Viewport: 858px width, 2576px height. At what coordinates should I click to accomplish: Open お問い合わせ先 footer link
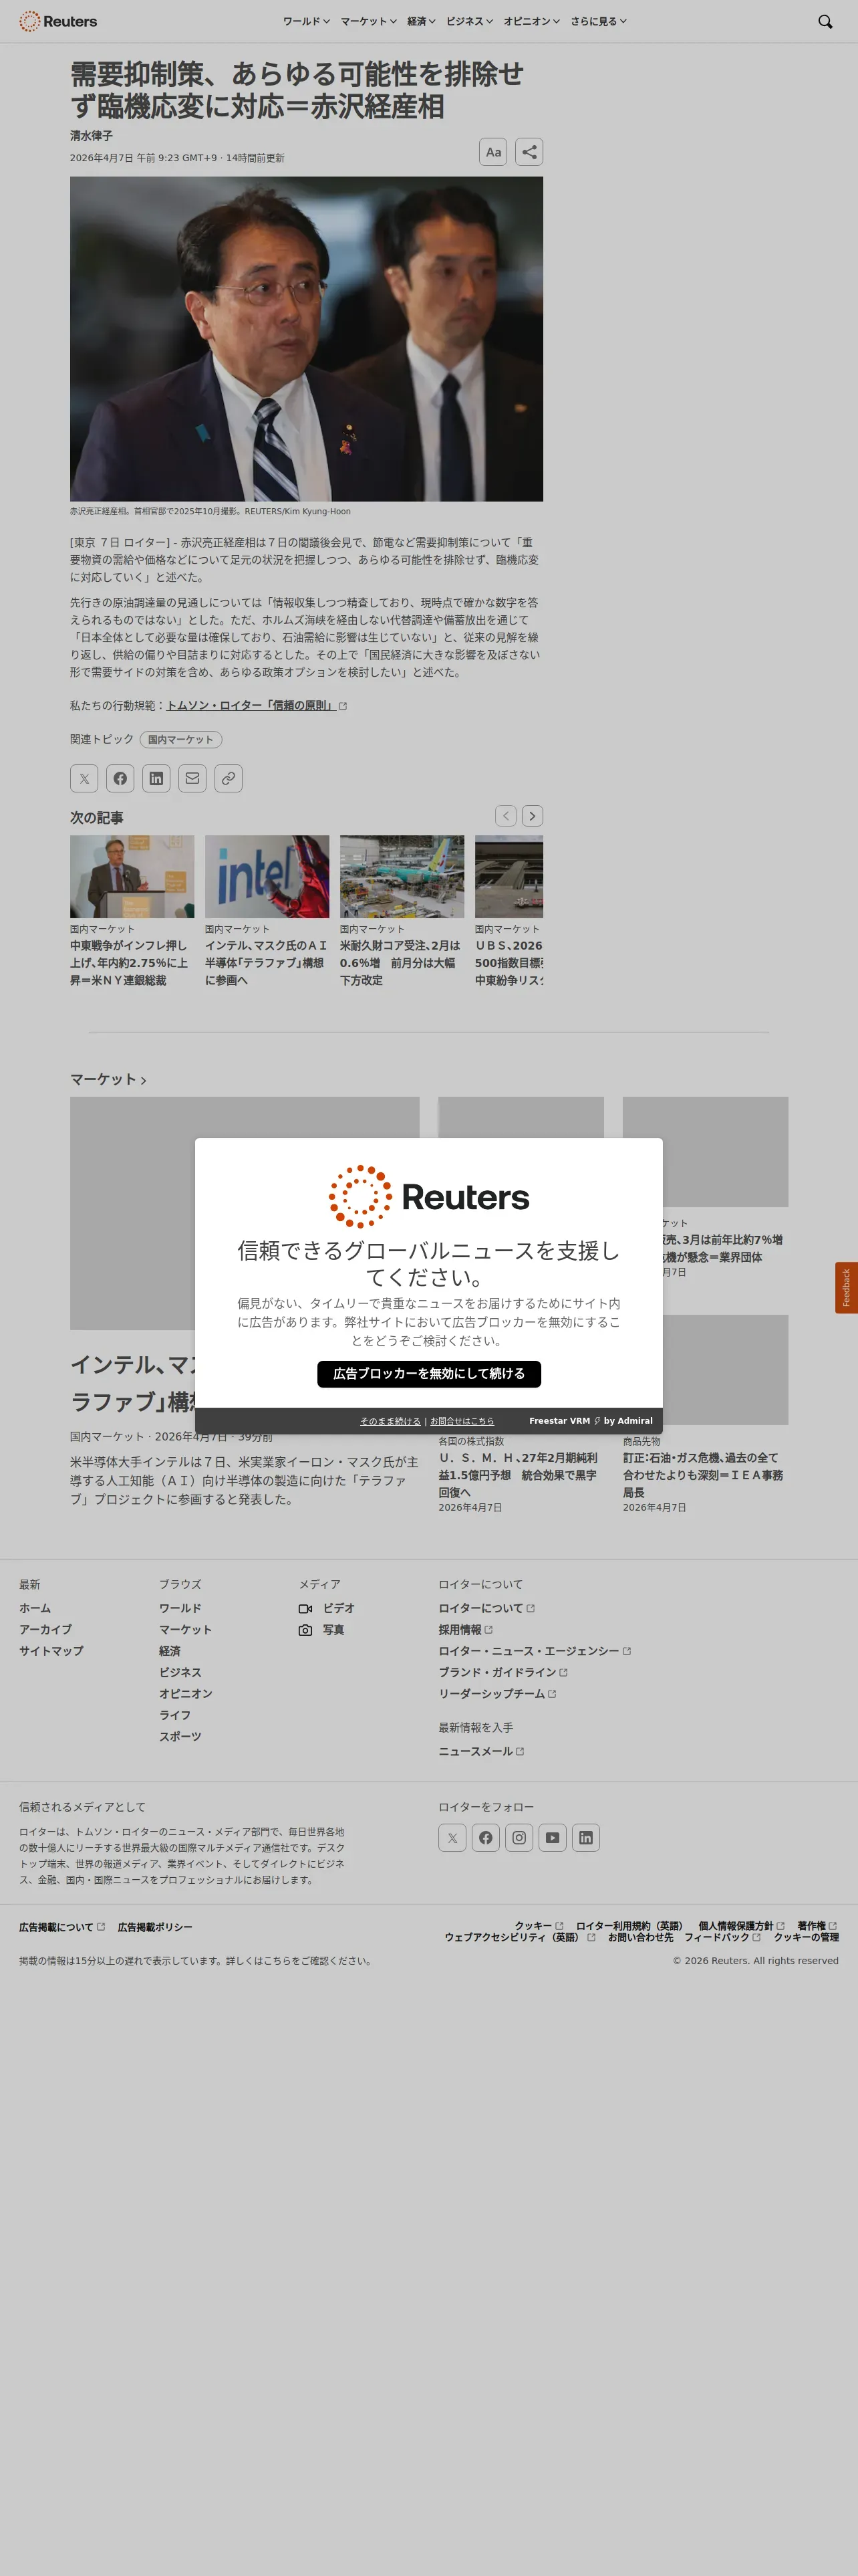(640, 1937)
